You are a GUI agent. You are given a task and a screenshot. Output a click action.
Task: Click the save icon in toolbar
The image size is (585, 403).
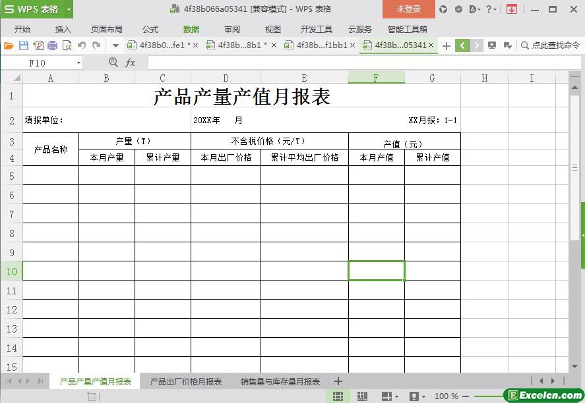click(x=24, y=45)
